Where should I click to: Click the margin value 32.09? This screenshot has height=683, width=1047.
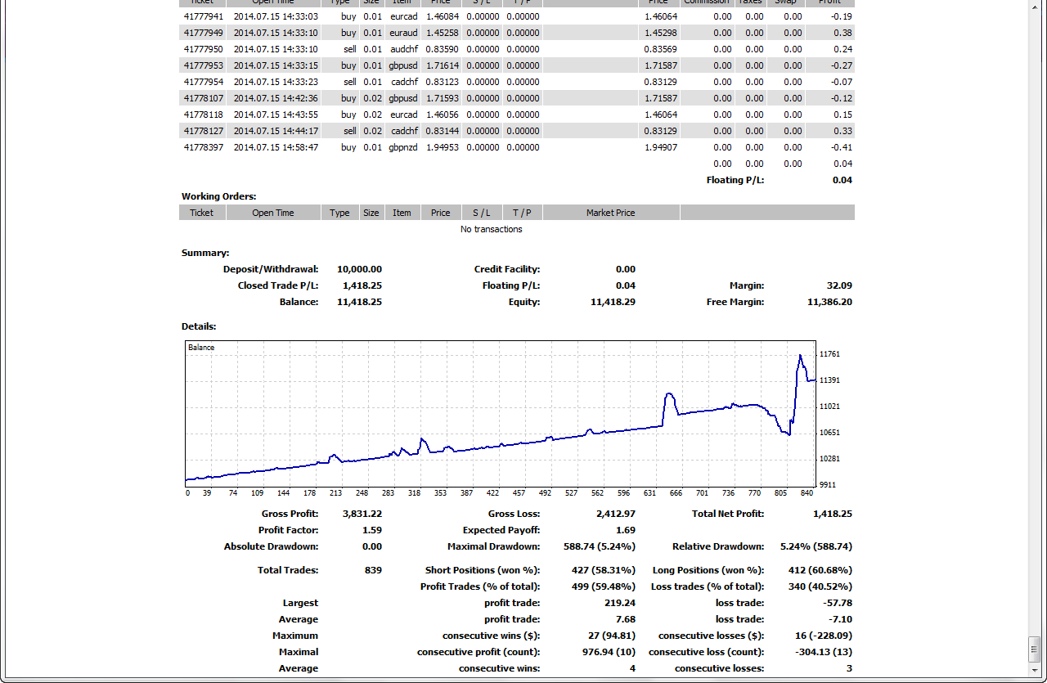pos(839,285)
